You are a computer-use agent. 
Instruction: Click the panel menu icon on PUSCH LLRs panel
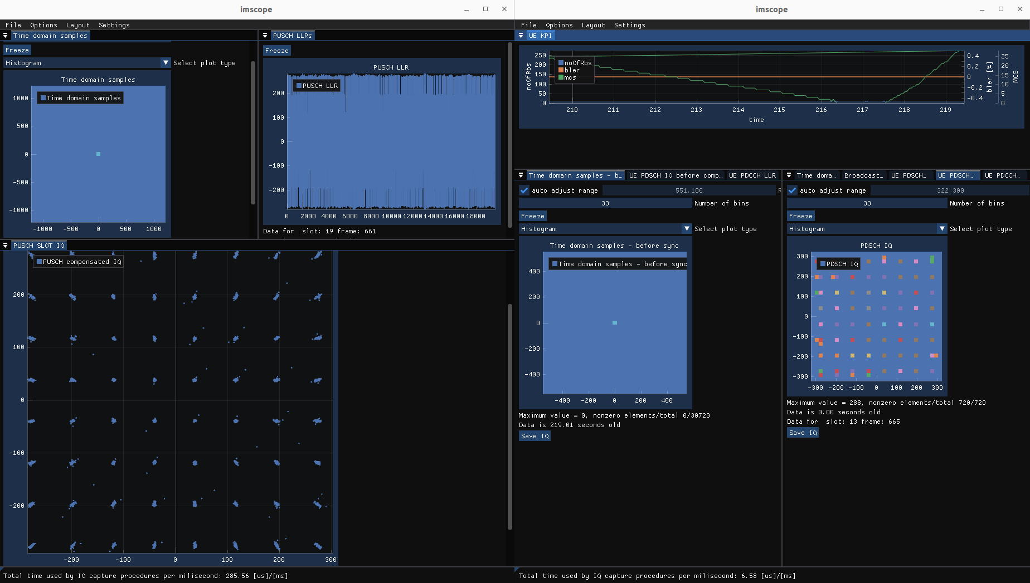pyautogui.click(x=265, y=35)
